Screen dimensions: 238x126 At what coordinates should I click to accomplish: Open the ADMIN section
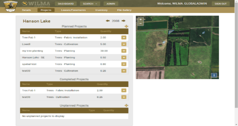[x=111, y=4]
